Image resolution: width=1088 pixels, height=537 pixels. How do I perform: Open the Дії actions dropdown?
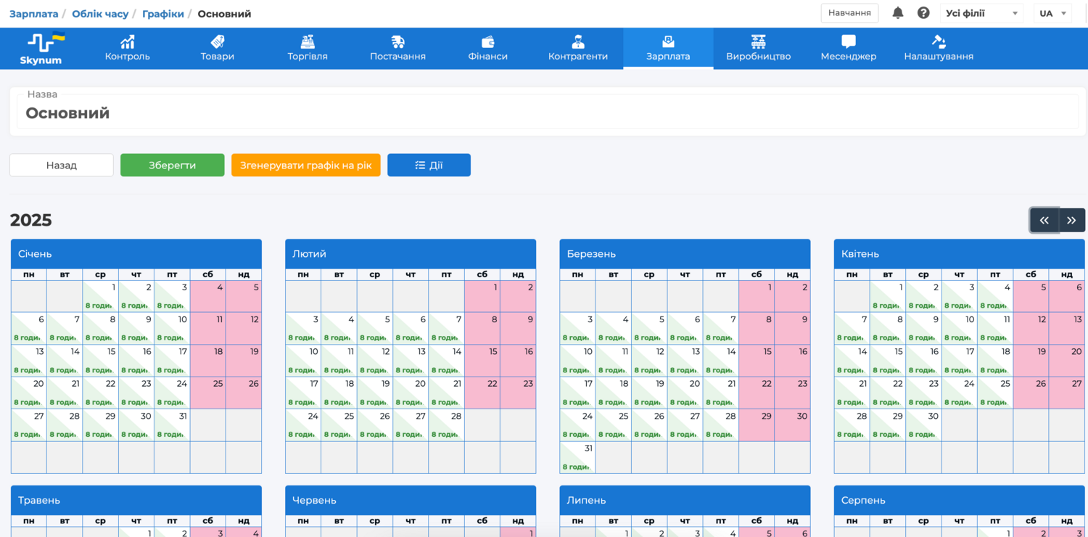pyautogui.click(x=429, y=165)
